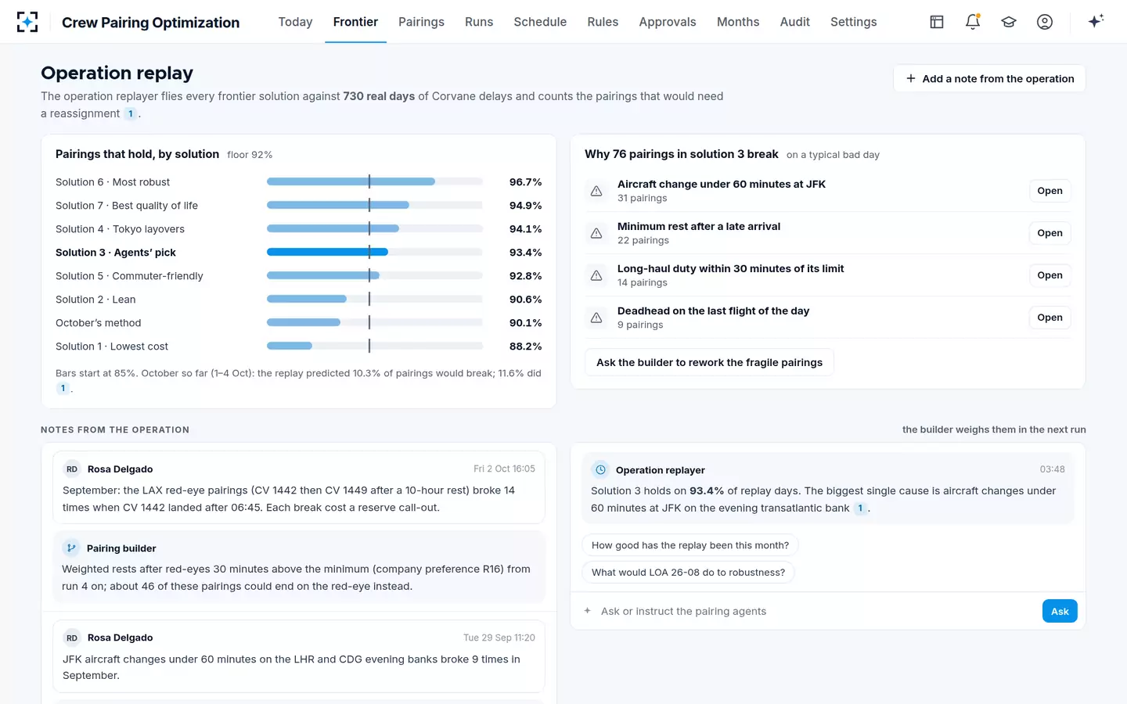
Task: Click warning icon for Aircraft change under 60 minutes
Action: coord(596,191)
